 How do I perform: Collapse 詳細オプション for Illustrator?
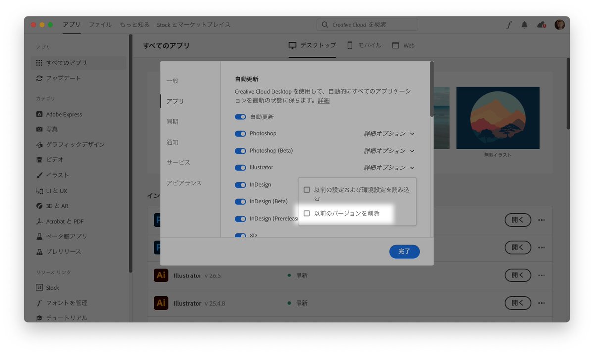pyautogui.click(x=389, y=168)
